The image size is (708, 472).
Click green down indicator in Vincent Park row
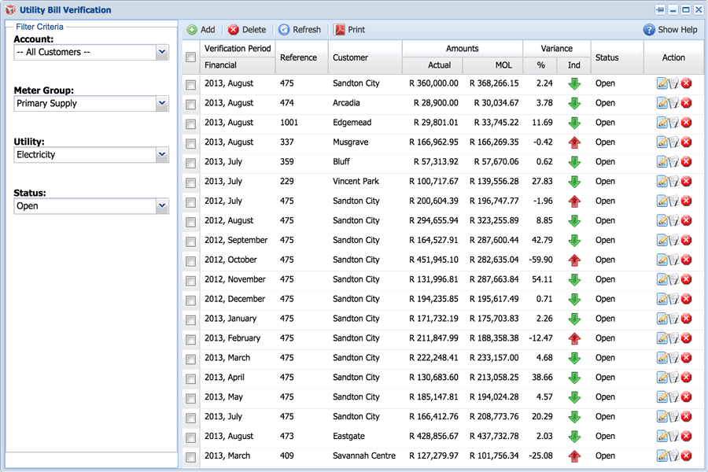(574, 182)
